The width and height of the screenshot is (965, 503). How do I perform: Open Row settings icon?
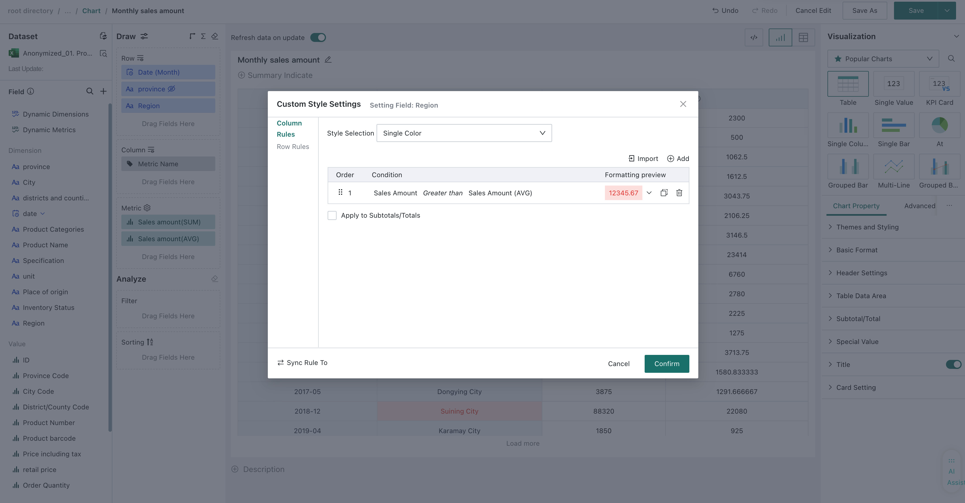(x=140, y=58)
